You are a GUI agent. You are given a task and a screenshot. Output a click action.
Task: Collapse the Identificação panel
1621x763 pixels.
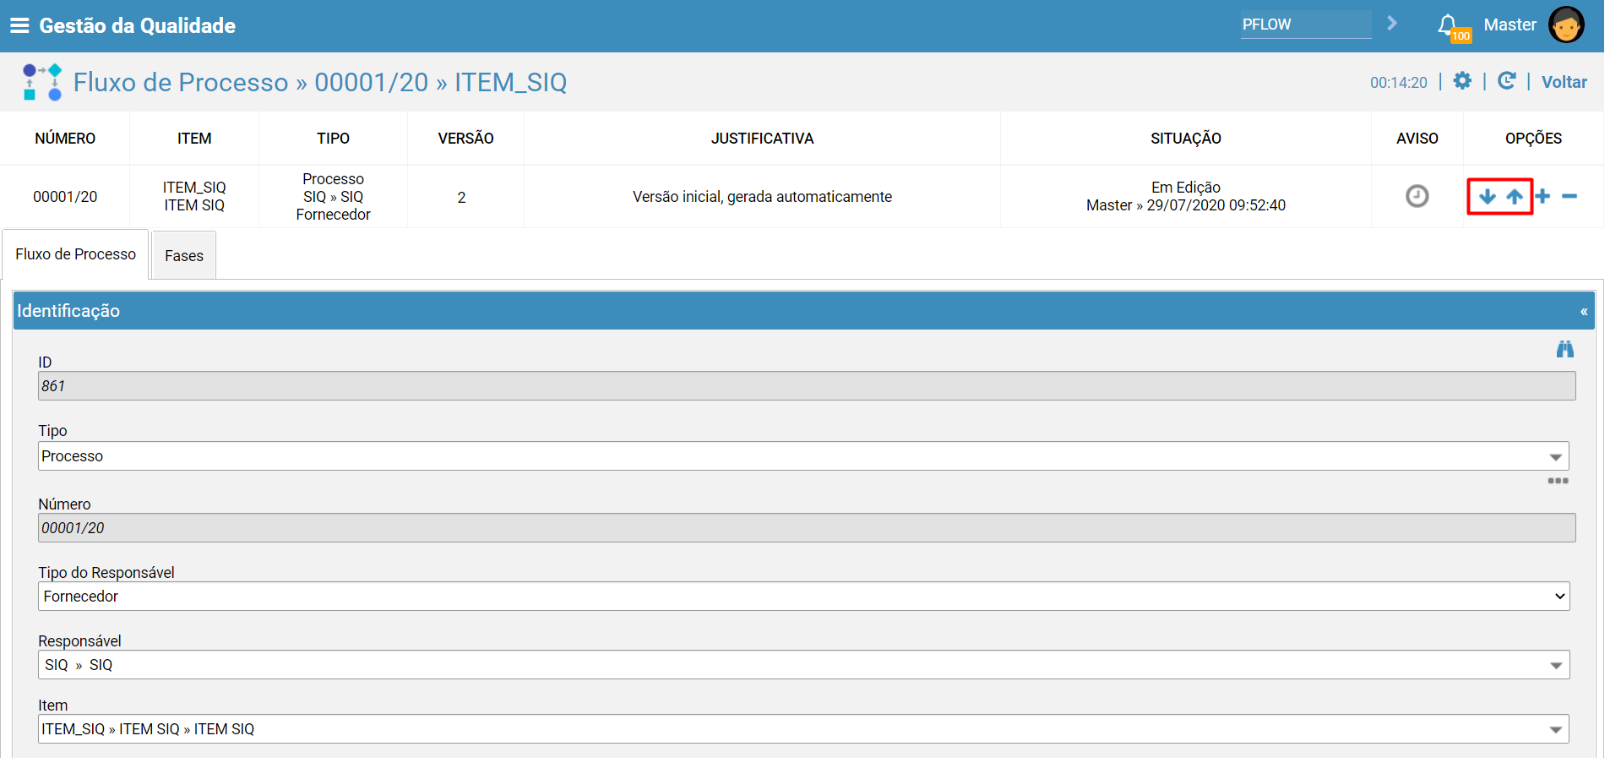pos(1584,312)
